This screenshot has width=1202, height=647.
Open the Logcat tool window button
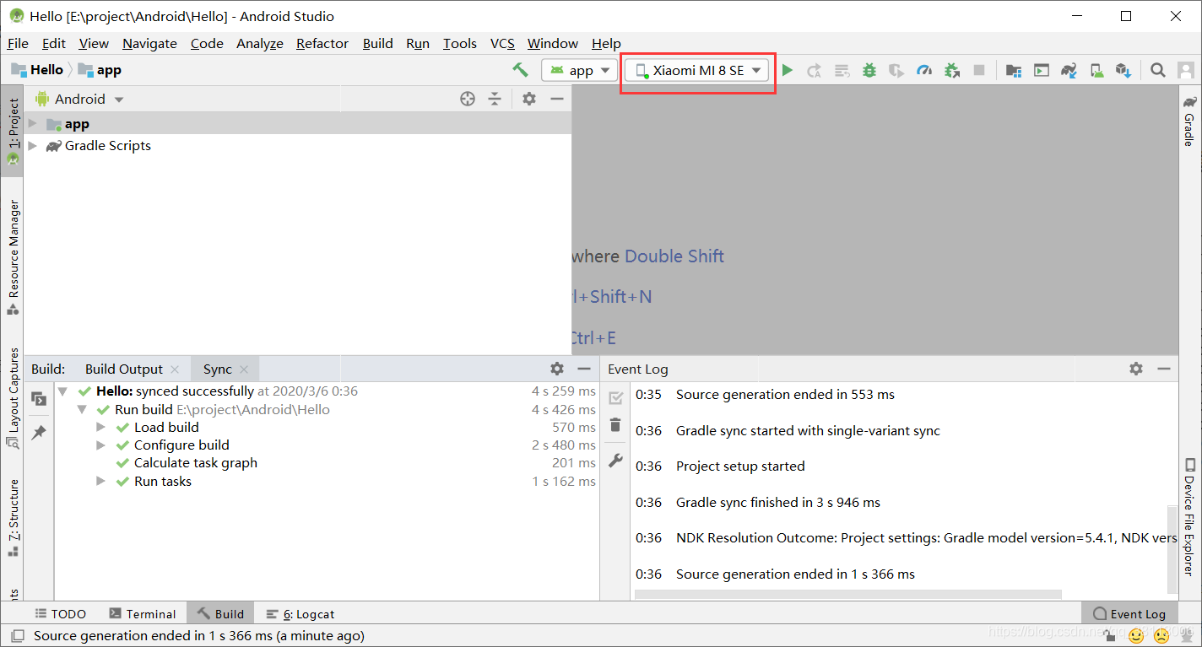point(300,614)
